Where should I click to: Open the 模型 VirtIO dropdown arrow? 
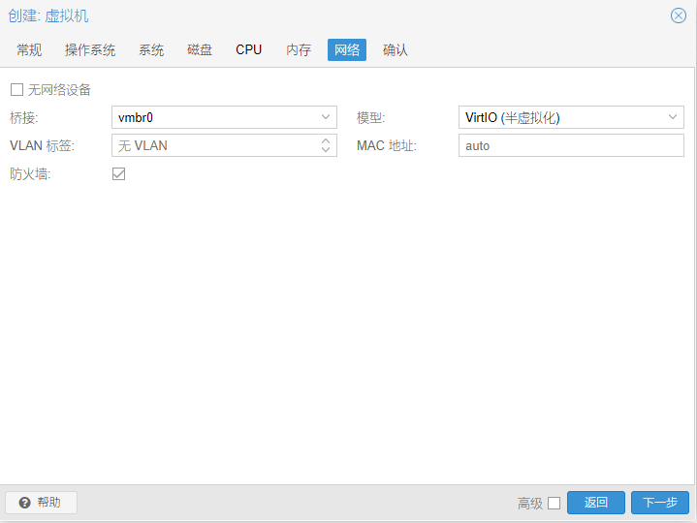673,117
